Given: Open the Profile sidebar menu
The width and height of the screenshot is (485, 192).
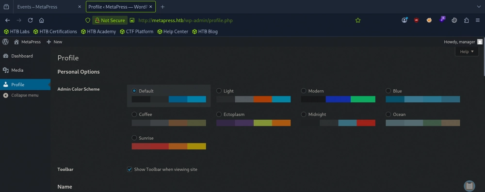Looking at the screenshot, I should coord(25,84).
